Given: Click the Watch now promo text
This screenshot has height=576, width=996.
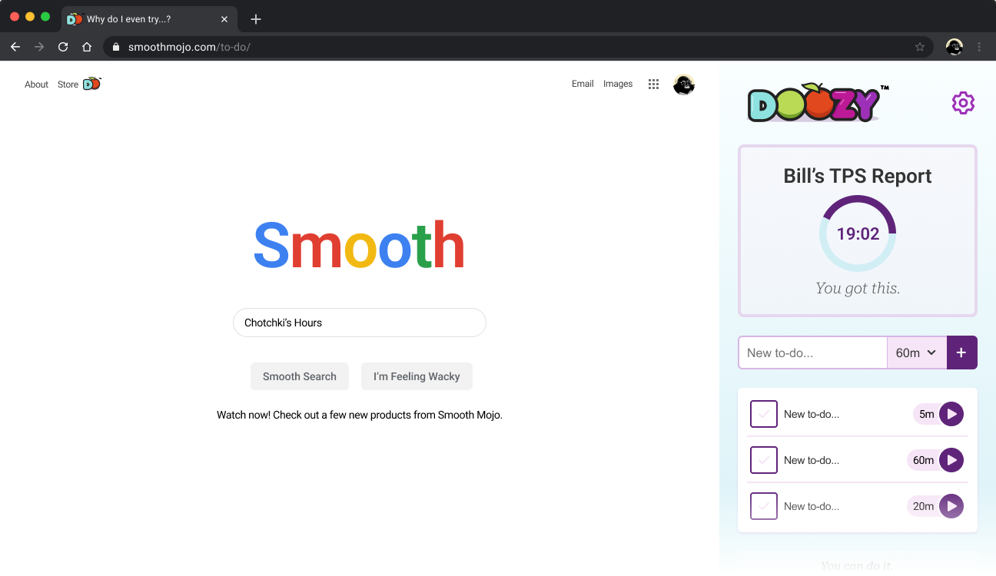Looking at the screenshot, I should pyautogui.click(x=360, y=415).
